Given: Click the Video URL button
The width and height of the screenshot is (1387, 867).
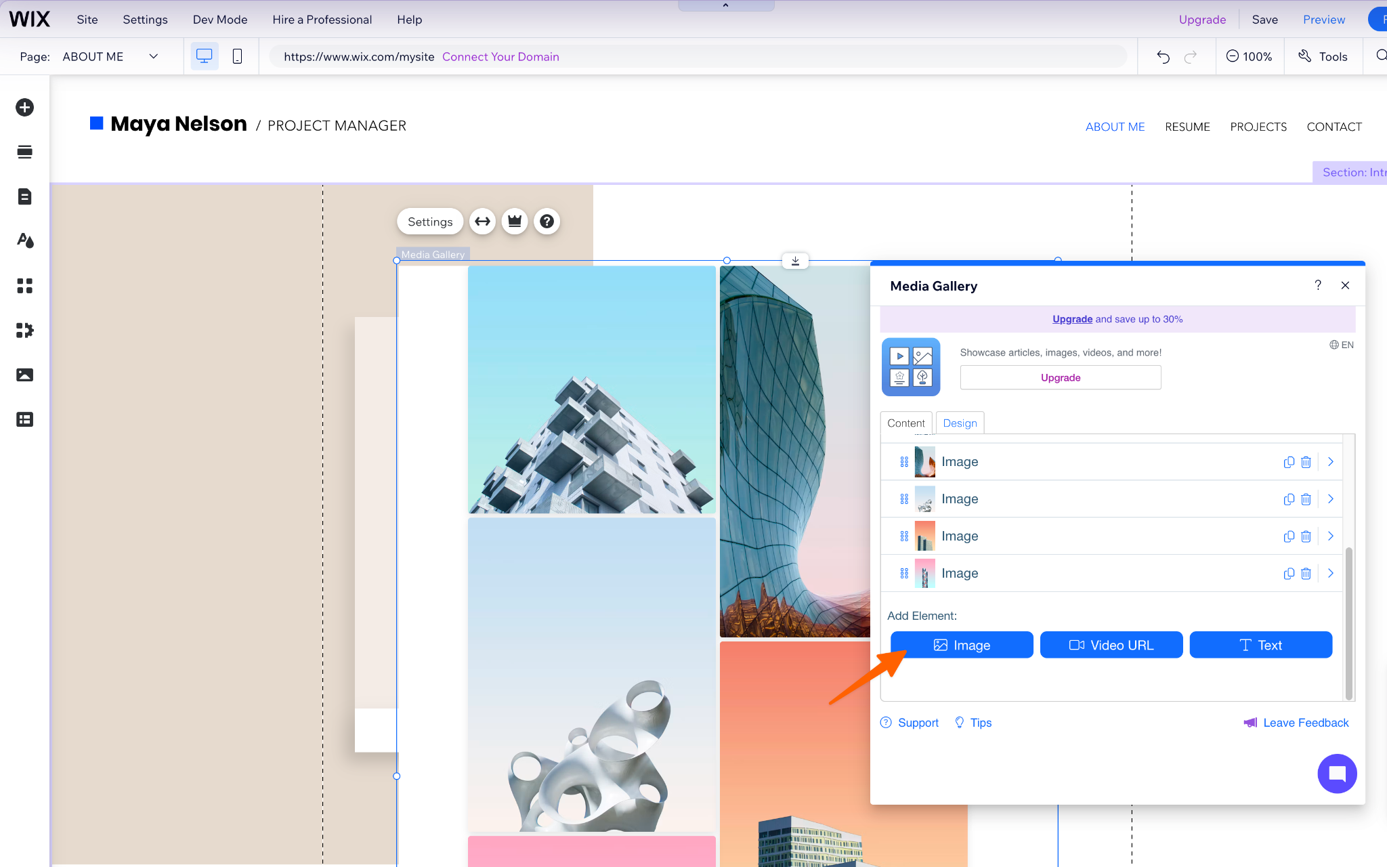Looking at the screenshot, I should [1111, 645].
